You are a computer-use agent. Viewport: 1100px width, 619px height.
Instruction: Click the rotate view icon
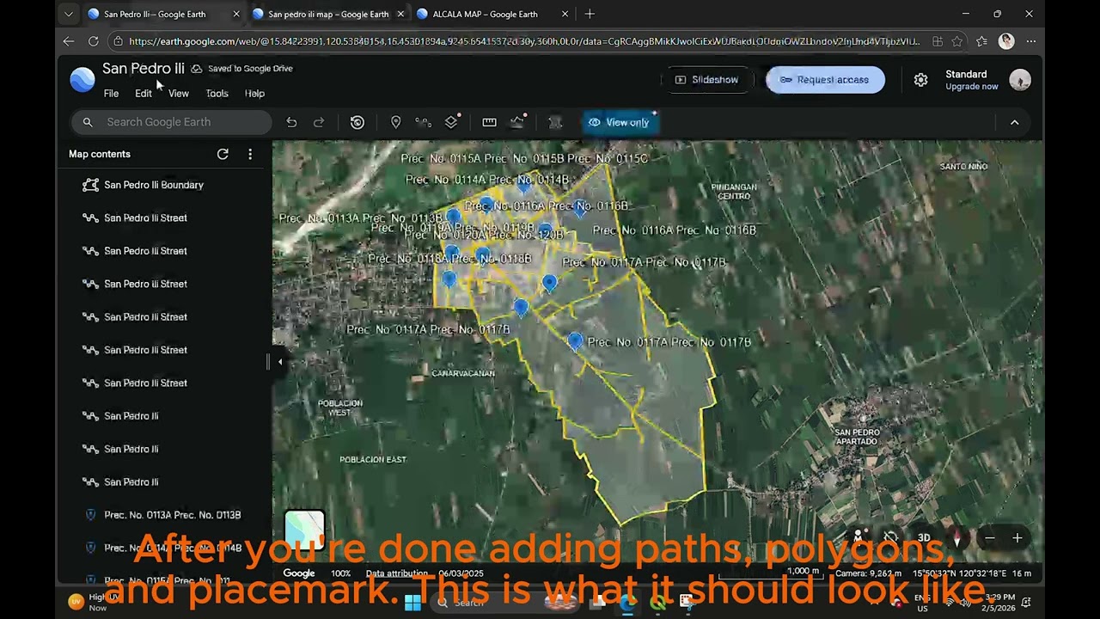[891, 538]
